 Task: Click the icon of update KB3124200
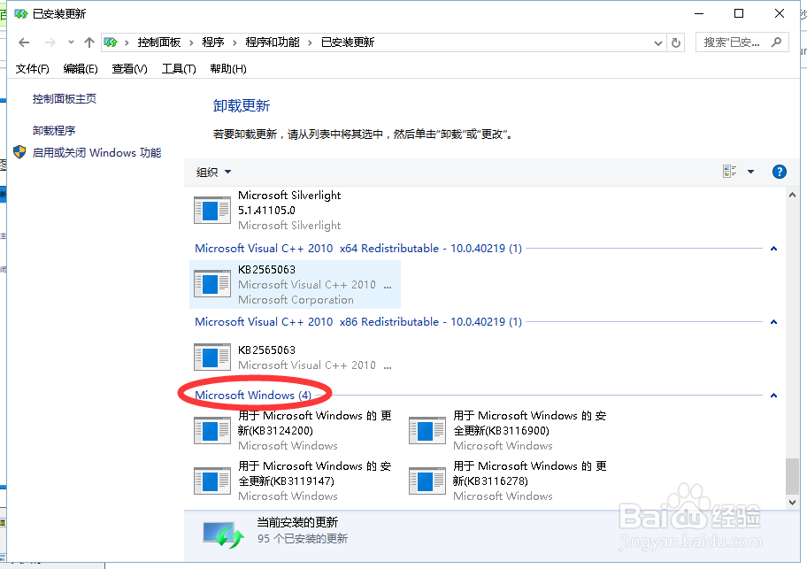(212, 431)
